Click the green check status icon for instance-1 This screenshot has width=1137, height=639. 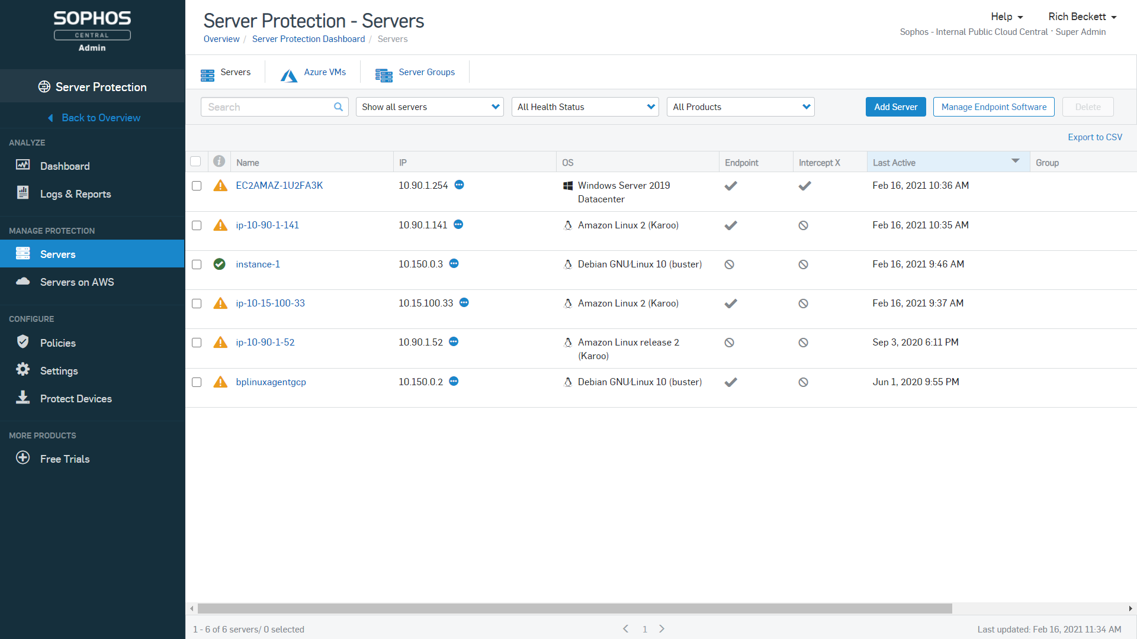(219, 264)
